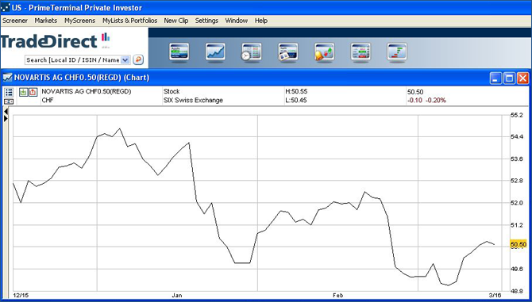Image resolution: width=532 pixels, height=302 pixels.
Task: Open the time and sales clock icon
Action: click(252, 52)
